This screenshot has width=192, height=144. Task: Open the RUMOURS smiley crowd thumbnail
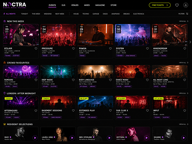(21, 72)
